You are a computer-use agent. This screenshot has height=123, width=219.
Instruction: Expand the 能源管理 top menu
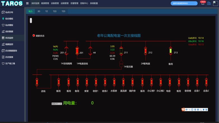45,3
